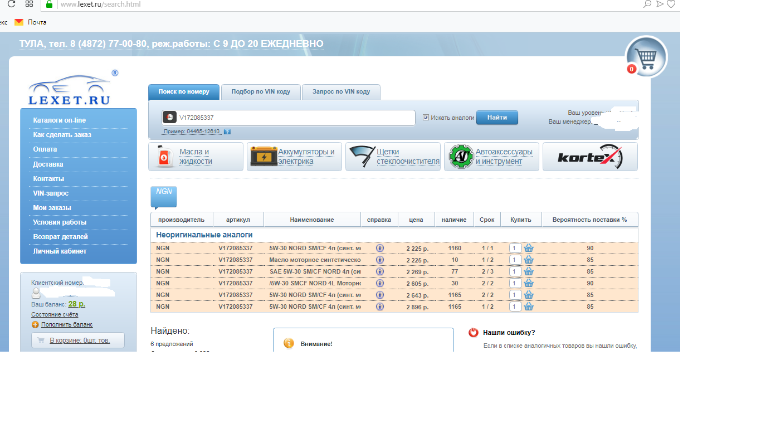This screenshot has height=428, width=761.
Task: Add the 2 896 р. offer to cart
Action: [x=529, y=307]
